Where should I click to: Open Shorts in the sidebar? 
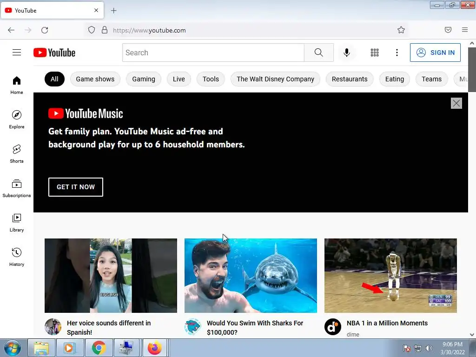click(x=17, y=154)
